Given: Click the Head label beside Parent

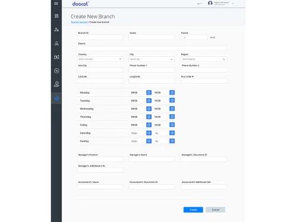Looking at the screenshot, I should [x=212, y=37].
